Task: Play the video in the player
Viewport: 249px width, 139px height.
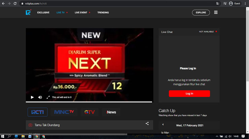Action: click(x=32, y=97)
